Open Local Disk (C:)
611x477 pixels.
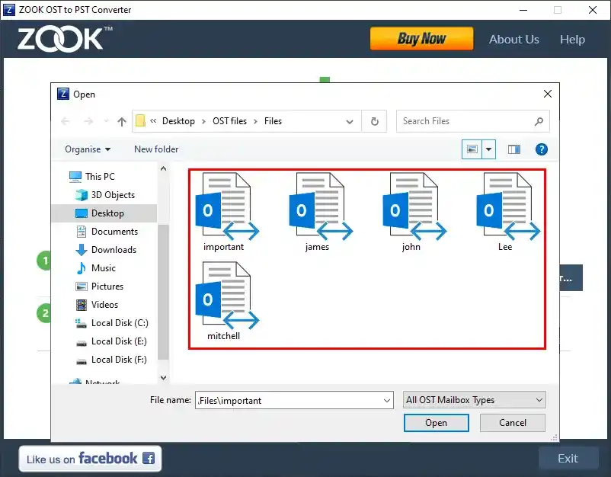pyautogui.click(x=120, y=323)
